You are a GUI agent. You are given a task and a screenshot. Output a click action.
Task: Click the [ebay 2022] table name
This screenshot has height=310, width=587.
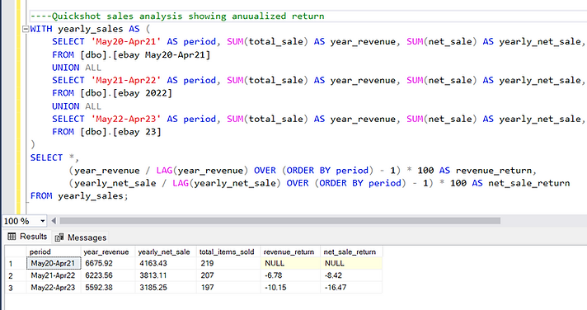click(x=143, y=93)
